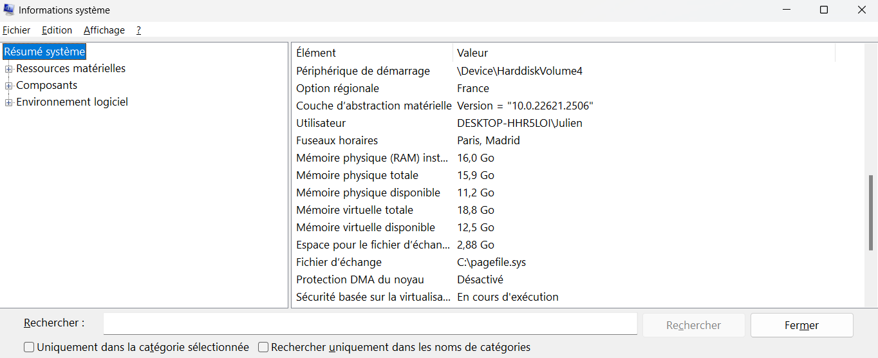Select Résumé système in the tree
The height and width of the screenshot is (358, 878).
(45, 52)
